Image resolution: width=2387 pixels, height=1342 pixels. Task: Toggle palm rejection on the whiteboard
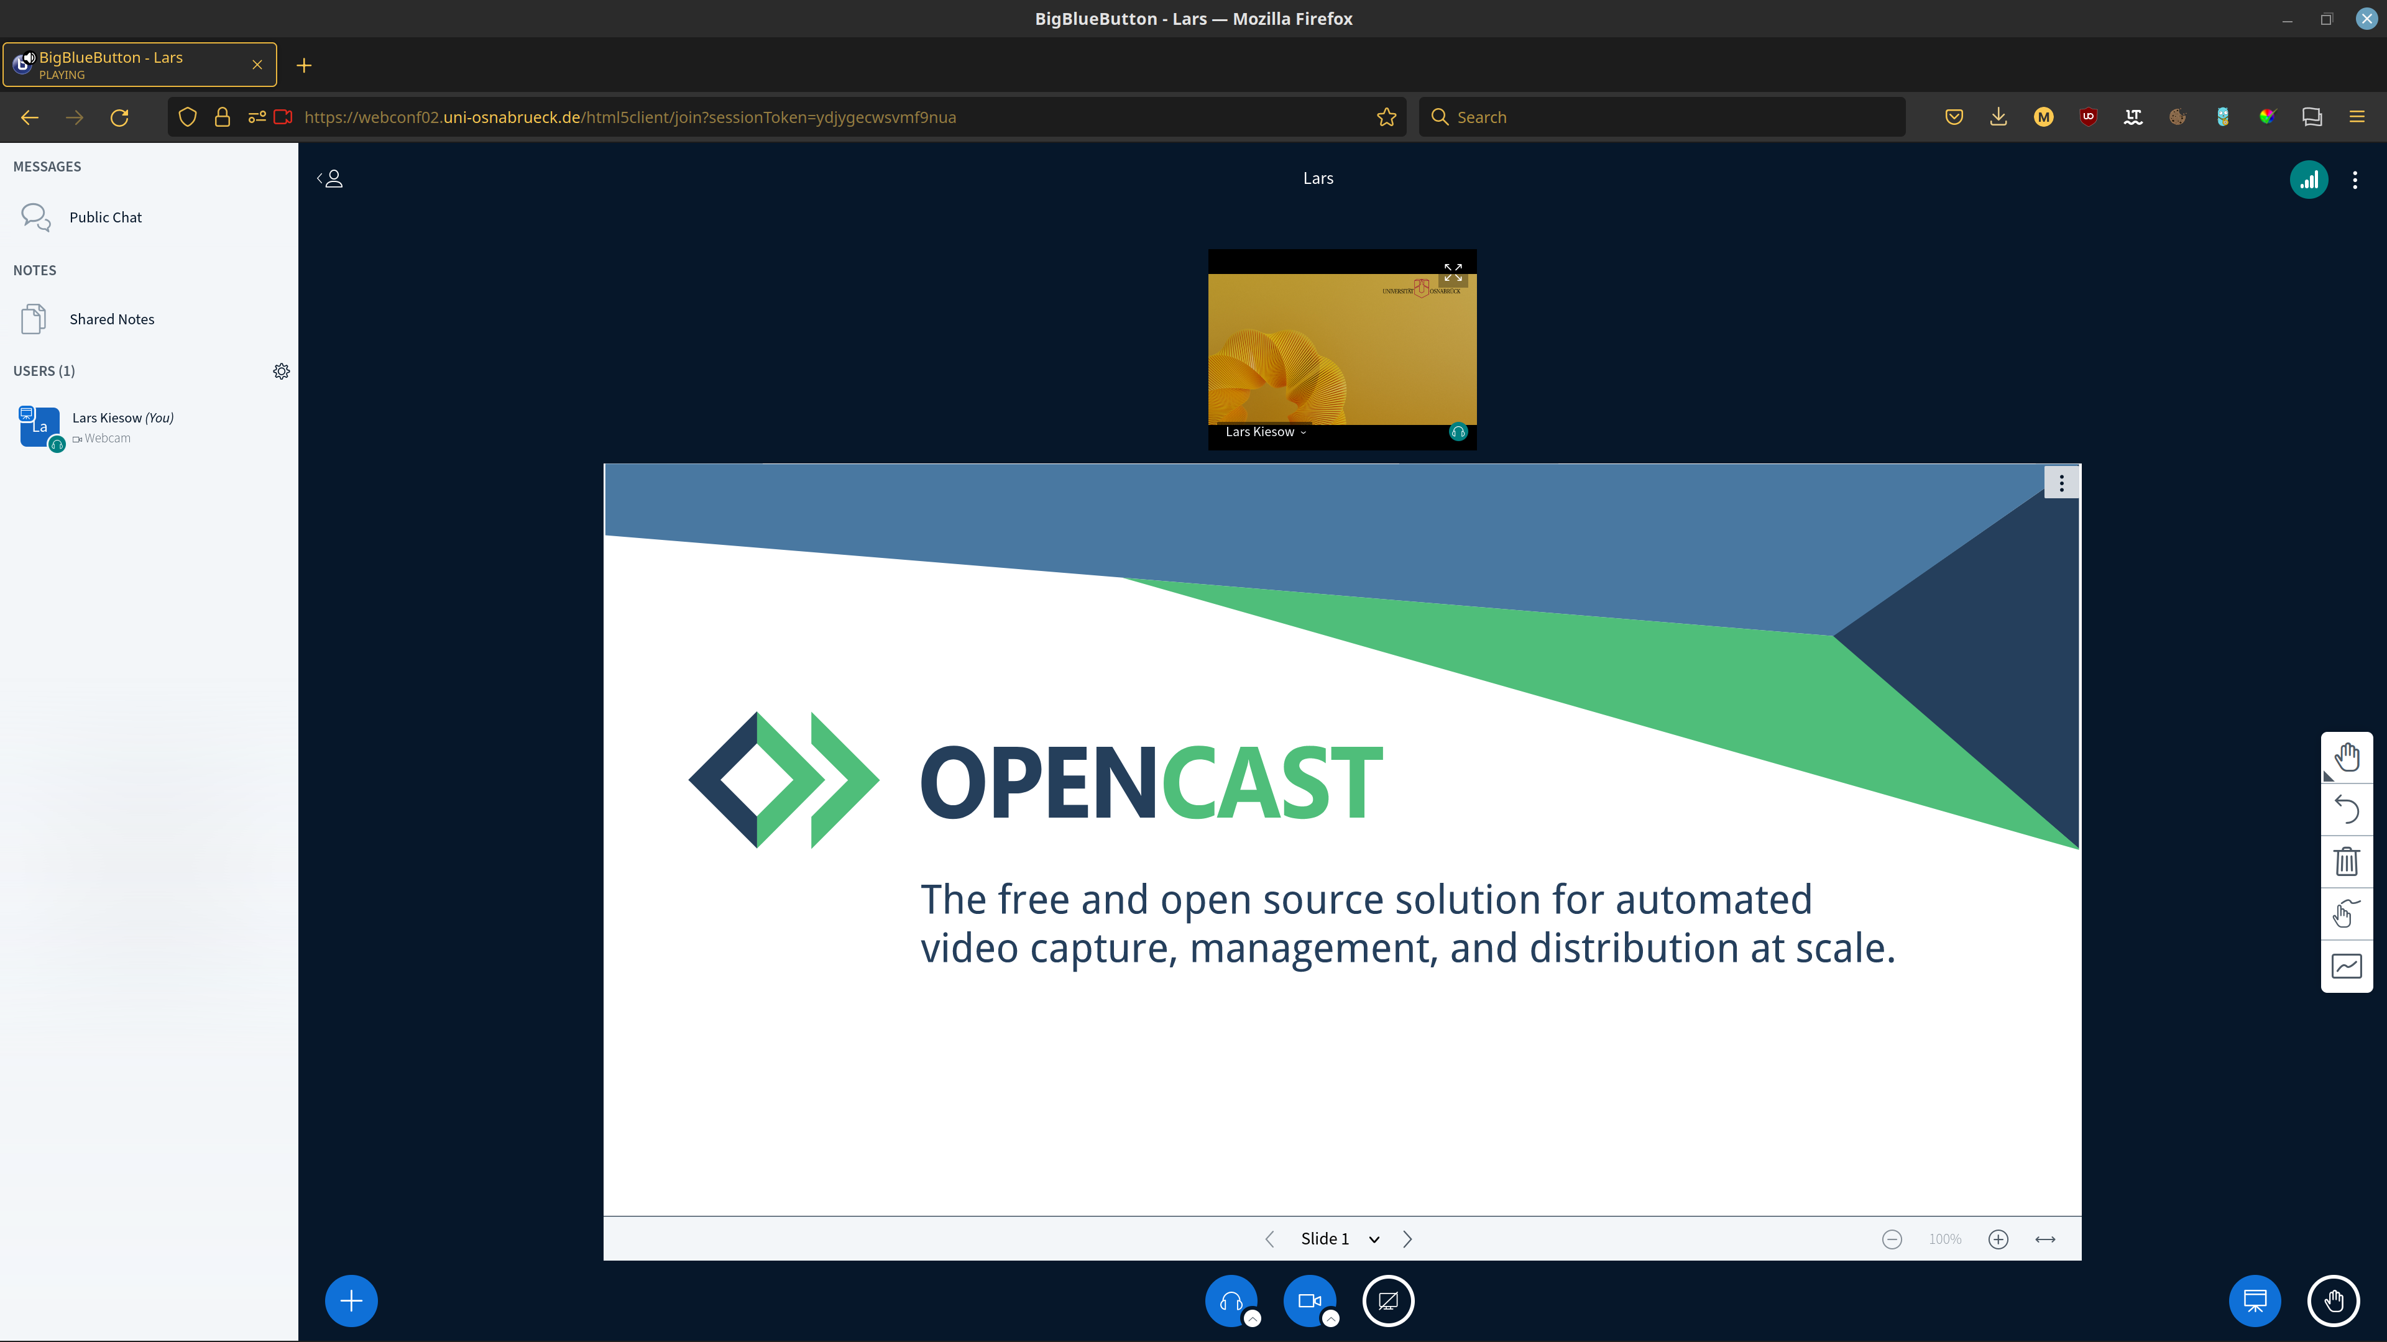[2346, 914]
